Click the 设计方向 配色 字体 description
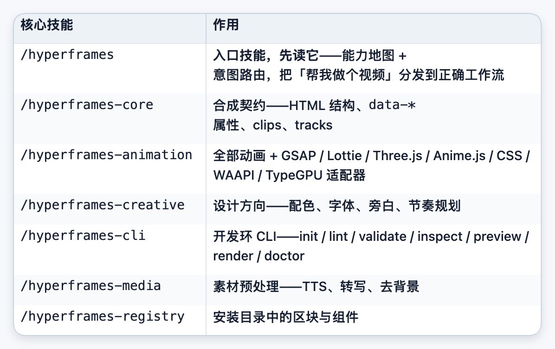Image resolution: width=555 pixels, height=349 pixels. (337, 206)
